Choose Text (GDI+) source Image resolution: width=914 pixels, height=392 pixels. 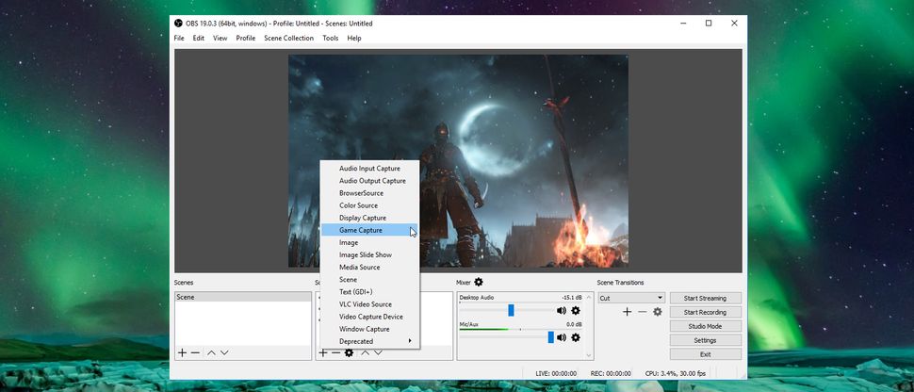[370, 292]
